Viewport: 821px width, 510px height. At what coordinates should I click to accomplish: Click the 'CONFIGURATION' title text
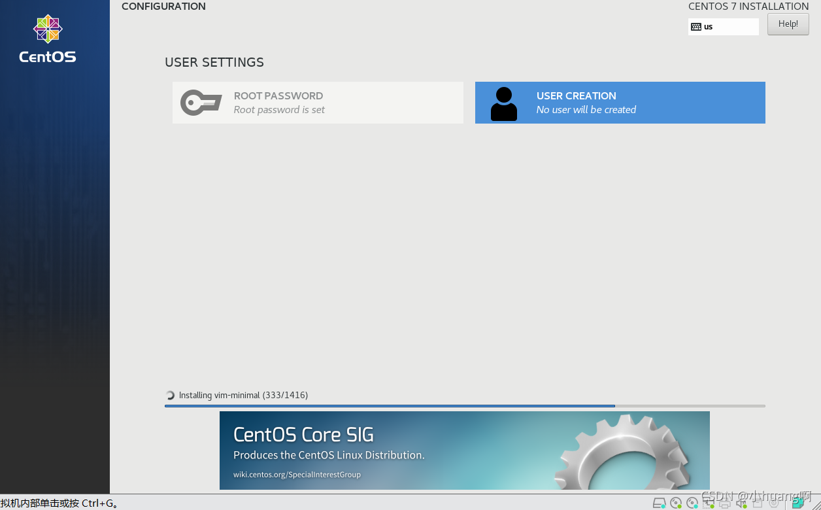coord(163,7)
